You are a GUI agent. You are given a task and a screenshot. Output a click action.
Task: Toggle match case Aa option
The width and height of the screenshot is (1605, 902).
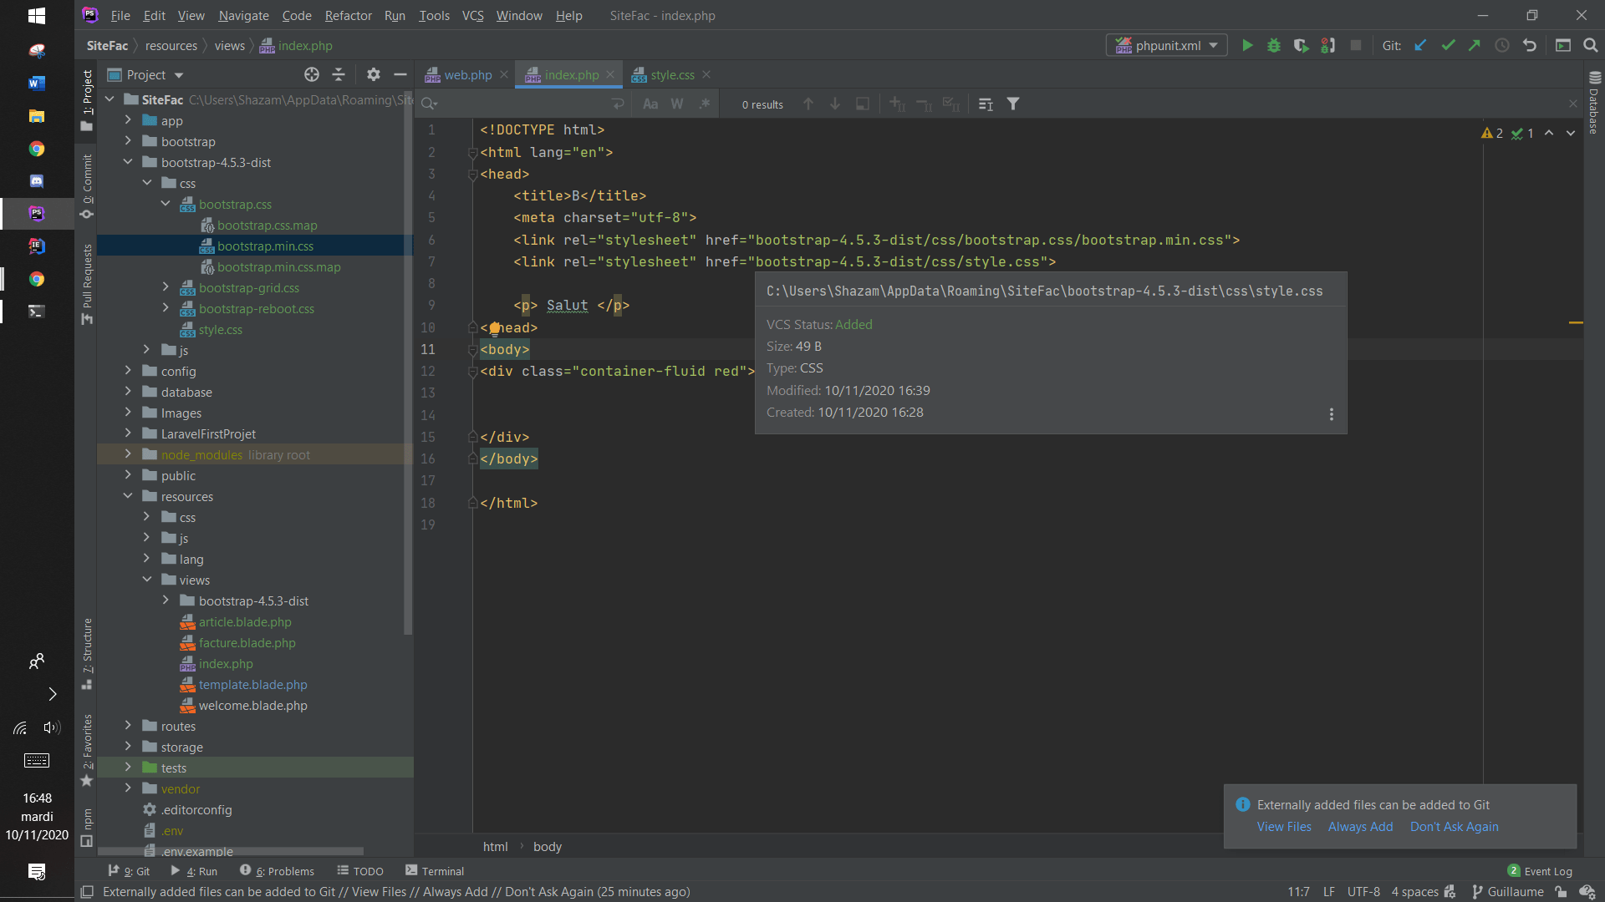pos(650,104)
